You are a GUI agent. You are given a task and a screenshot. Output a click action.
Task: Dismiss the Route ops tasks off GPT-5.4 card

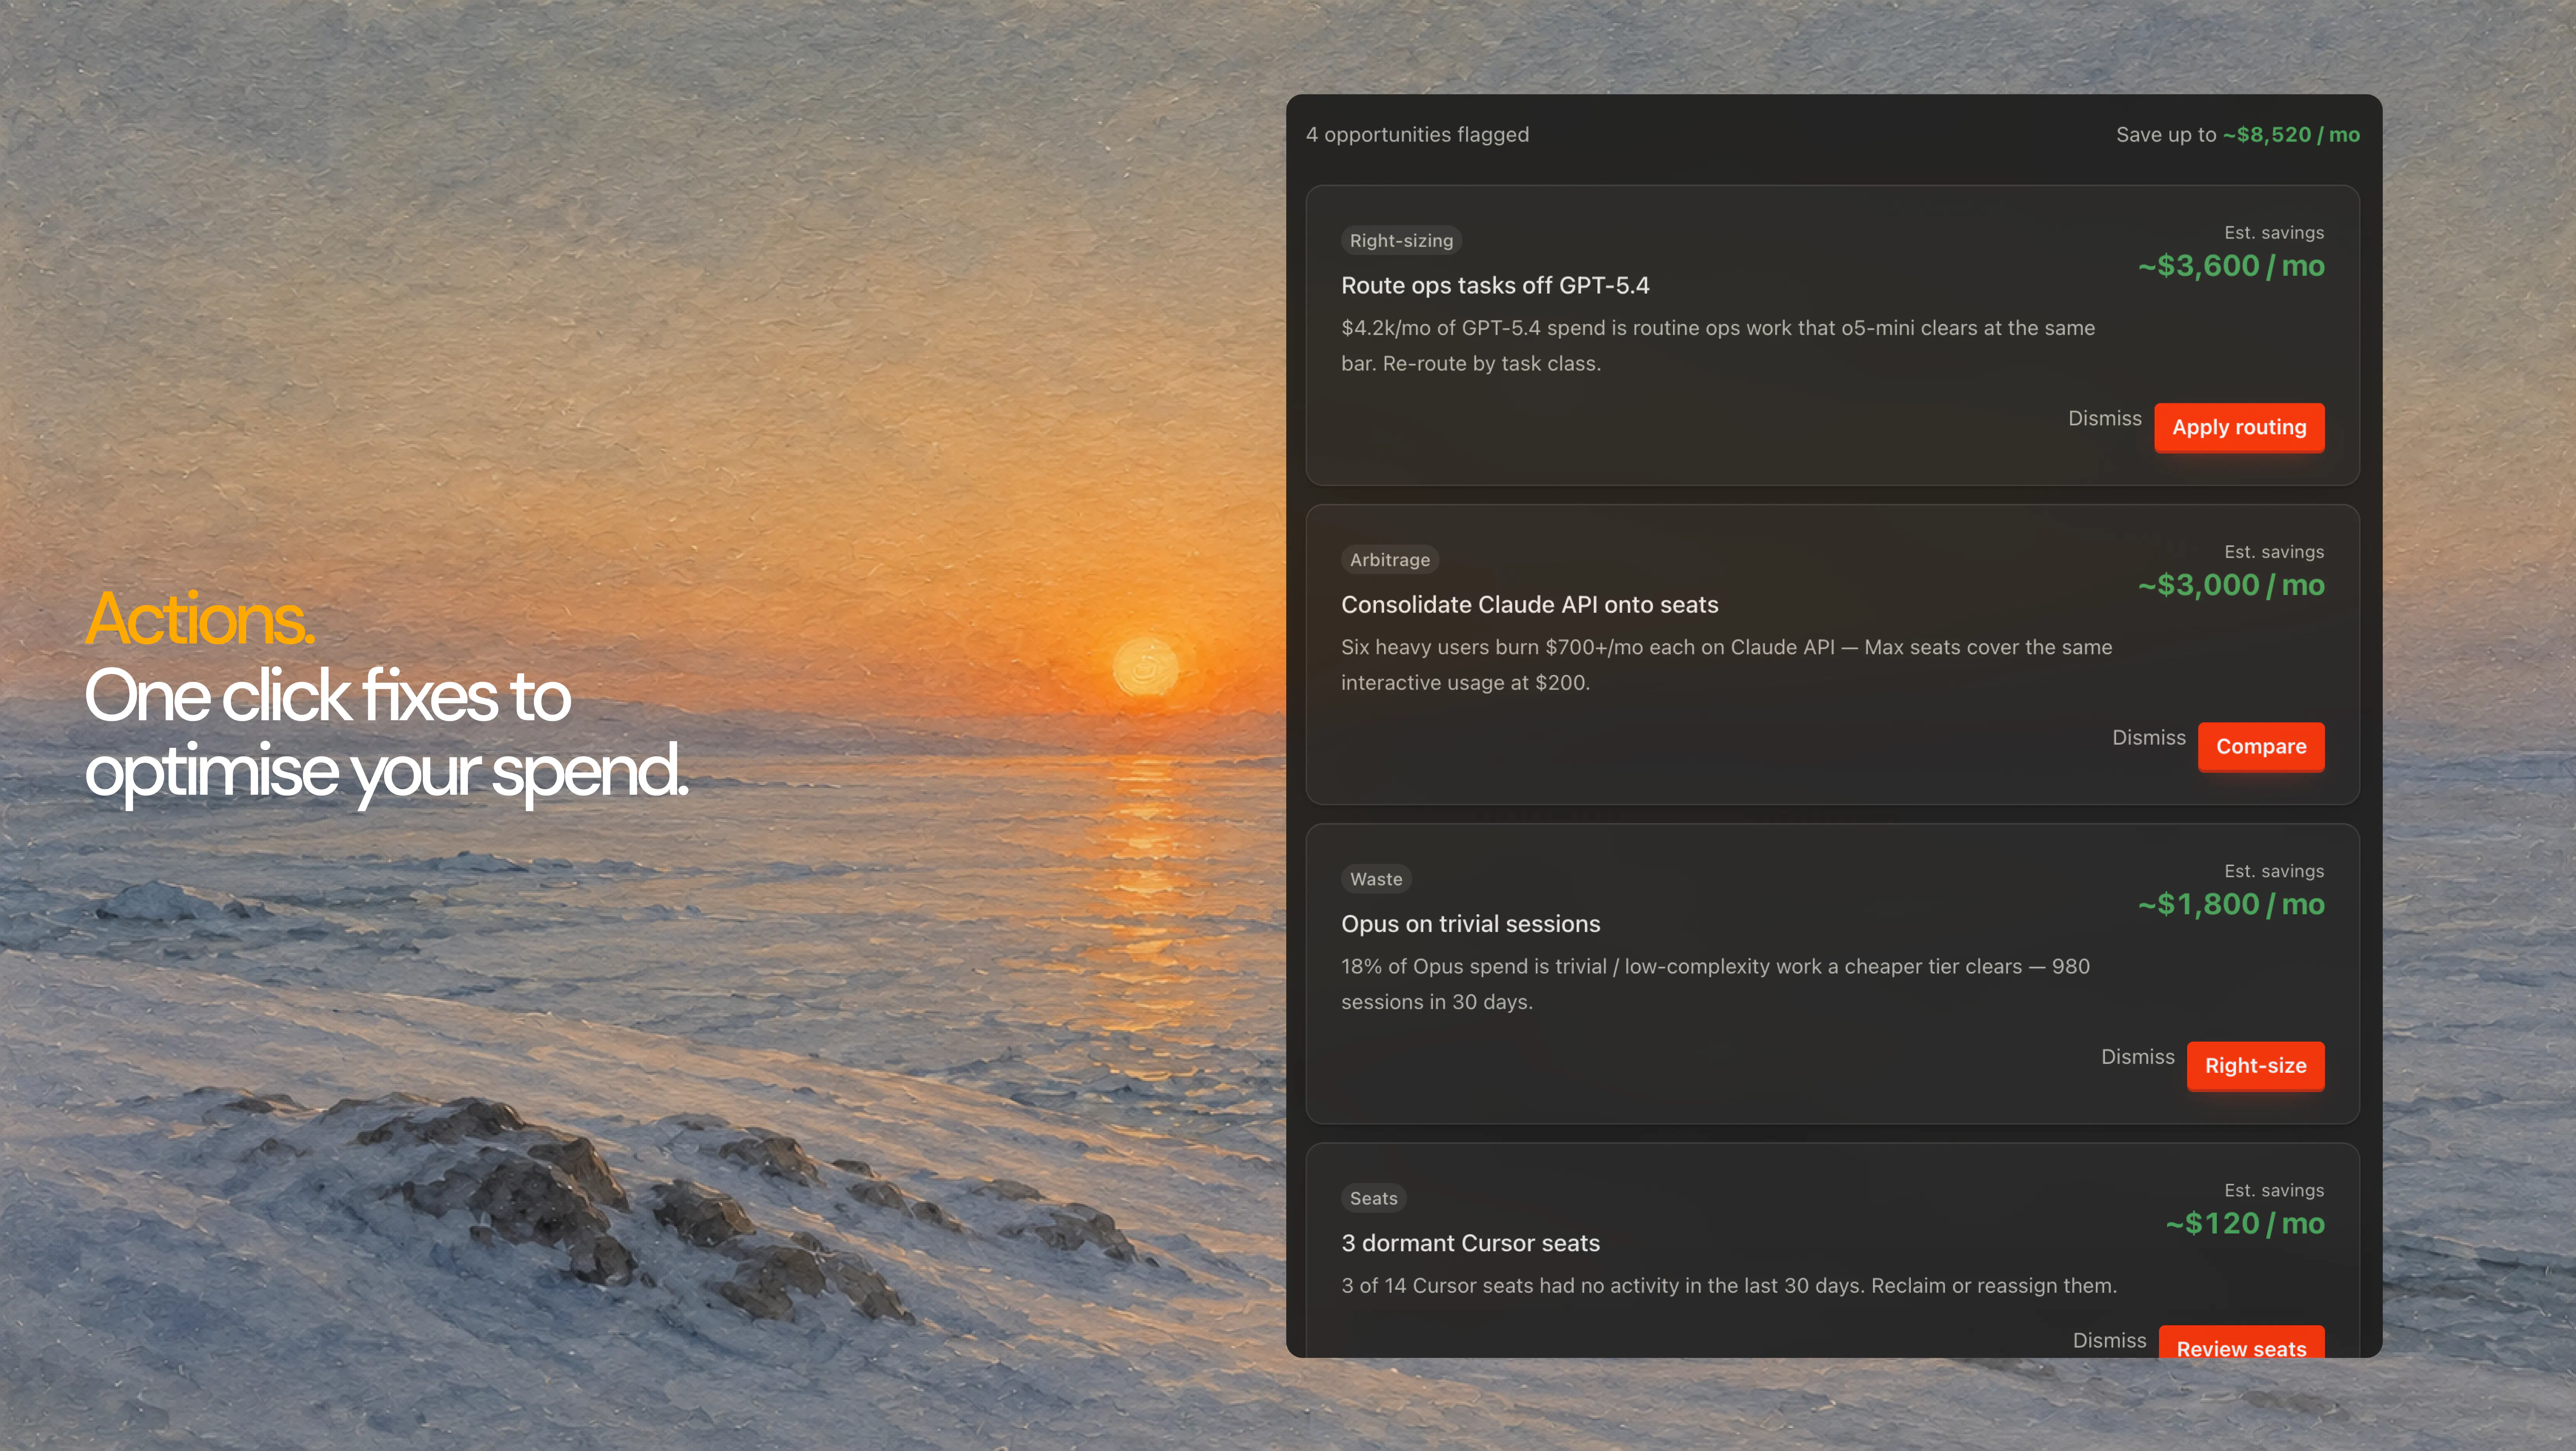click(x=2105, y=419)
